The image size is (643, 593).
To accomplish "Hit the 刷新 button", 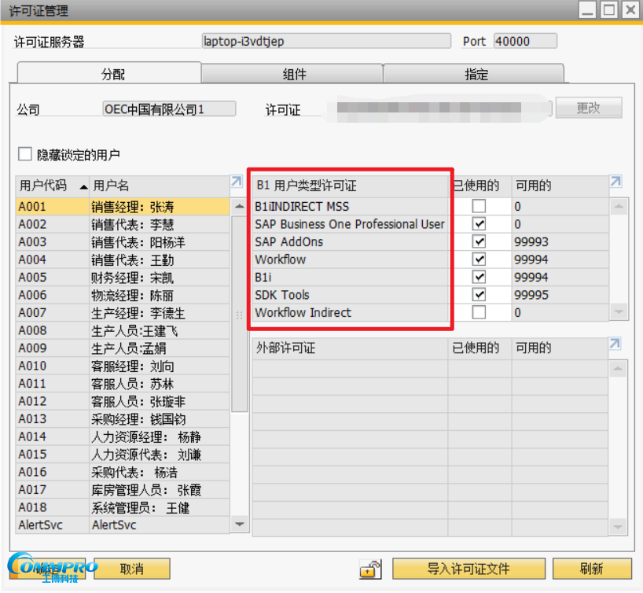I will point(591,569).
